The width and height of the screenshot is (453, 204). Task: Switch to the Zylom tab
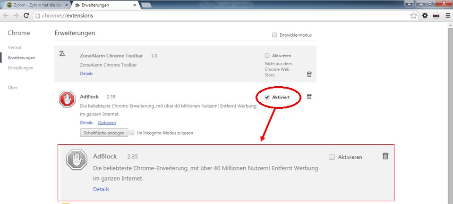coord(37,5)
